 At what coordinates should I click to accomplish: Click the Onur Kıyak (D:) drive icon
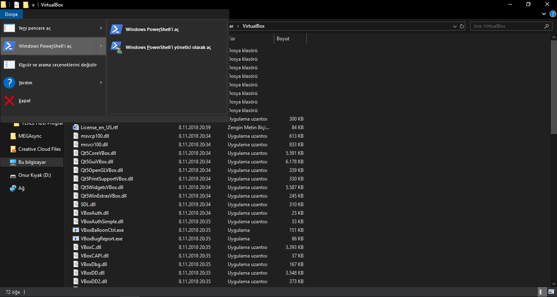(13, 175)
